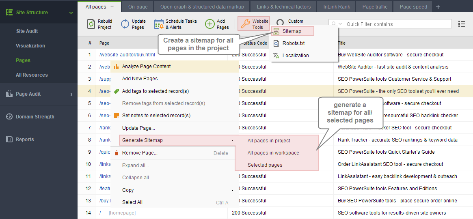
Task: Click the Reports document icon
Action: pos(9,139)
